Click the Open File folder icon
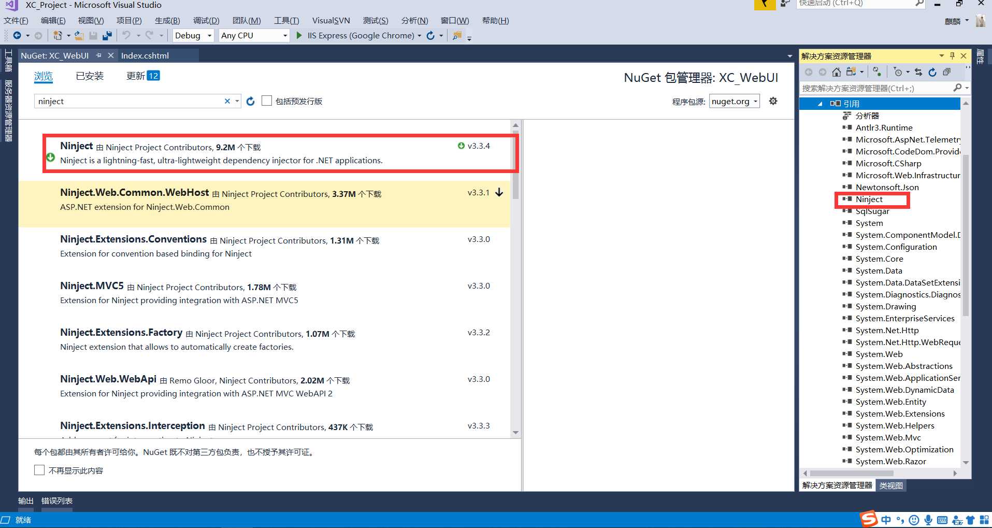 click(x=79, y=35)
